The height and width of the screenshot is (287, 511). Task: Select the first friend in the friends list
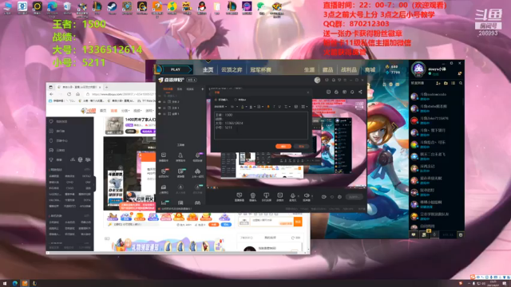(x=436, y=96)
